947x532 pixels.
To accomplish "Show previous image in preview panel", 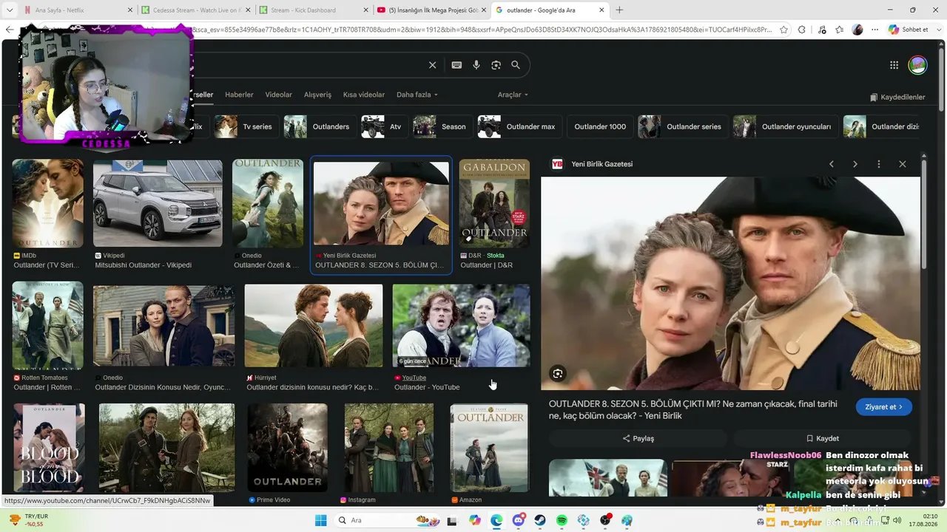I will 832,164.
